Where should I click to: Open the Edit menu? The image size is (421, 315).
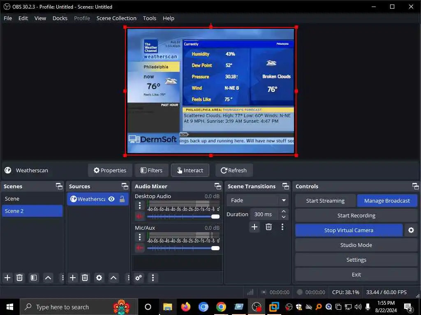tap(23, 18)
